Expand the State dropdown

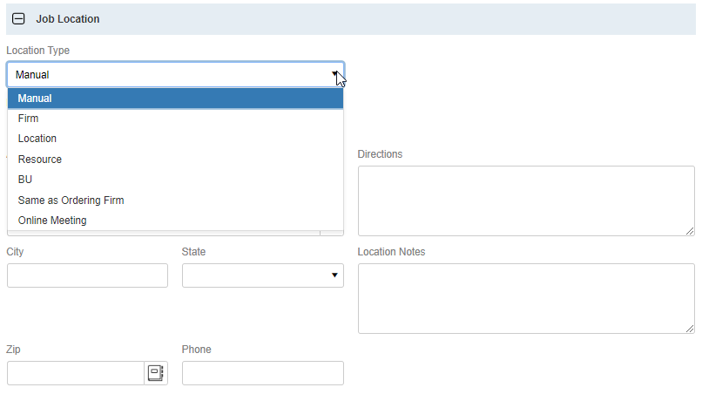[x=262, y=275]
